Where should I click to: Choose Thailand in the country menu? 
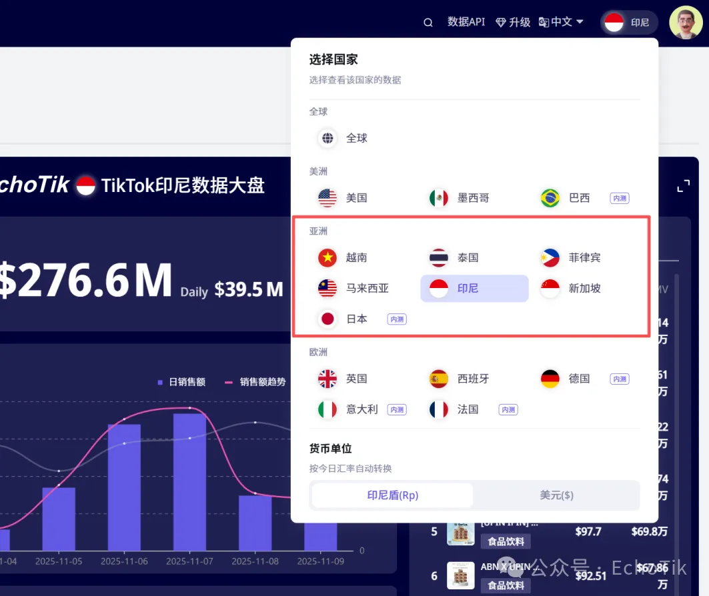click(x=439, y=257)
